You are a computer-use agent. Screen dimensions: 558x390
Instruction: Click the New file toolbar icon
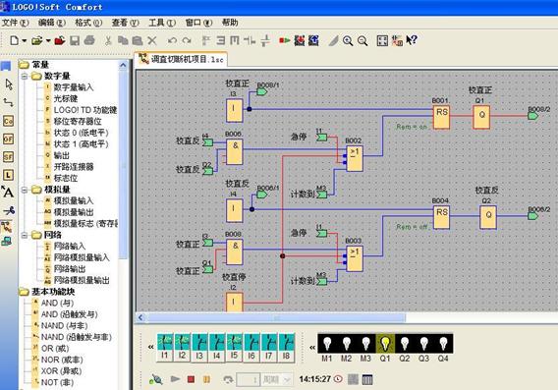click(14, 40)
